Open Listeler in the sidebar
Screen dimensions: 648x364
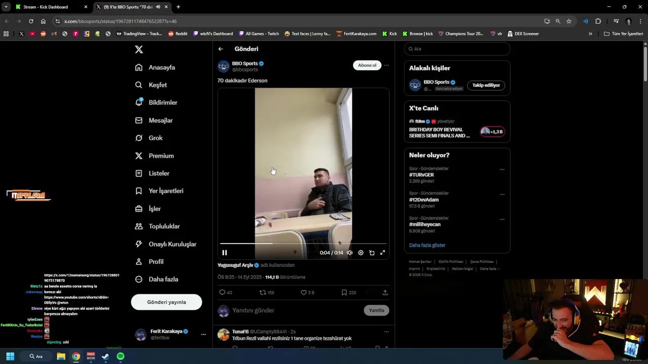coord(152,173)
